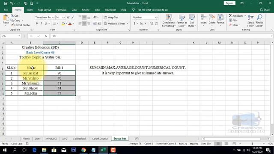Toggle align left
The height and width of the screenshot is (154, 274).
click(80, 24)
